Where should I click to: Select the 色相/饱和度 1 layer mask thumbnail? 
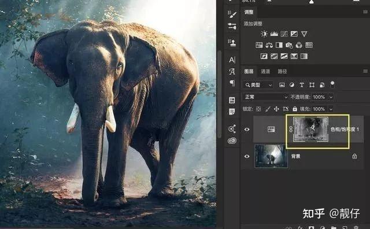click(x=310, y=130)
